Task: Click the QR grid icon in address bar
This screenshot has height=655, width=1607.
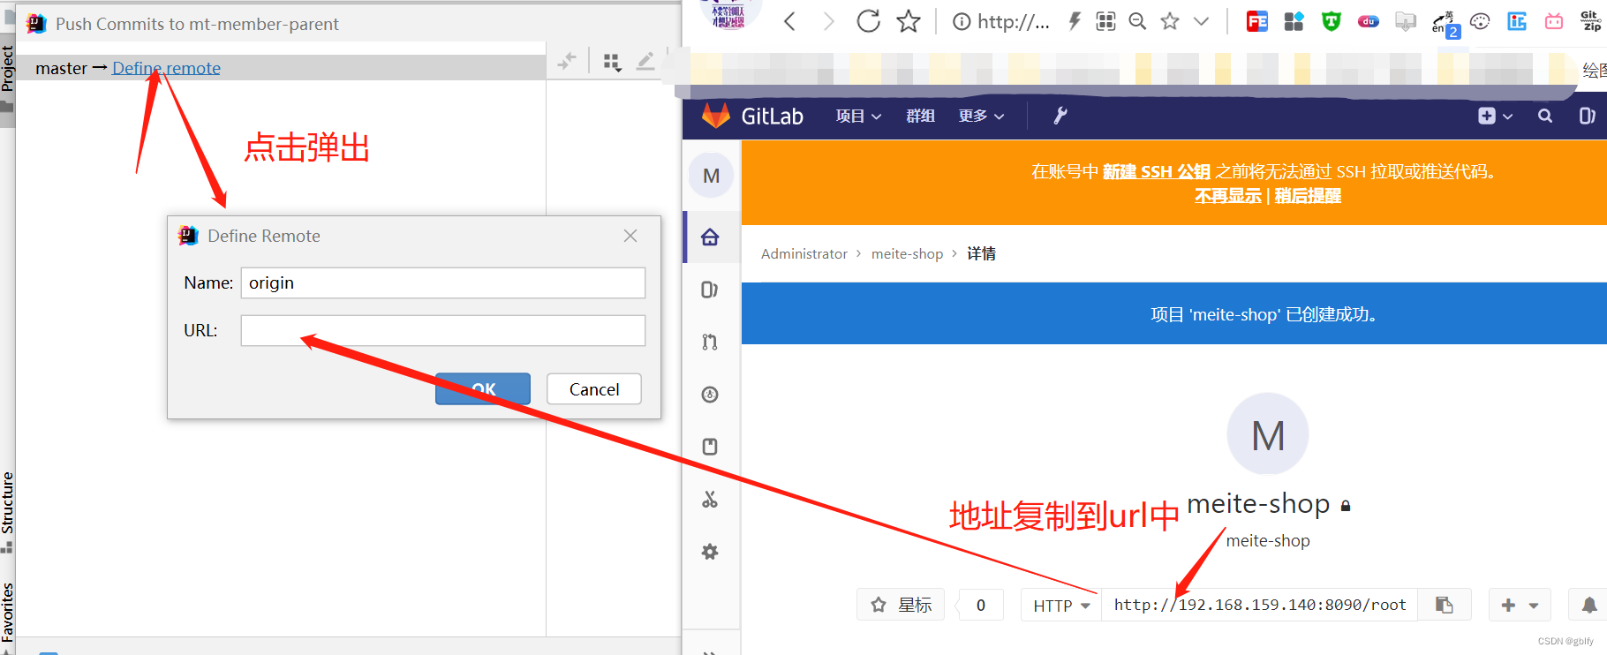Action: tap(1106, 21)
